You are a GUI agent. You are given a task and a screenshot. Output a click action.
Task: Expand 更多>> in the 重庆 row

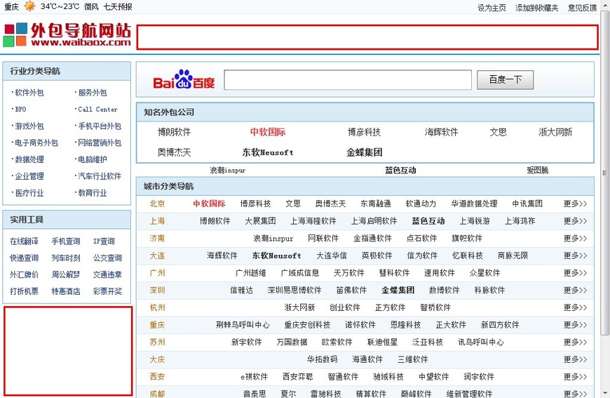576,325
